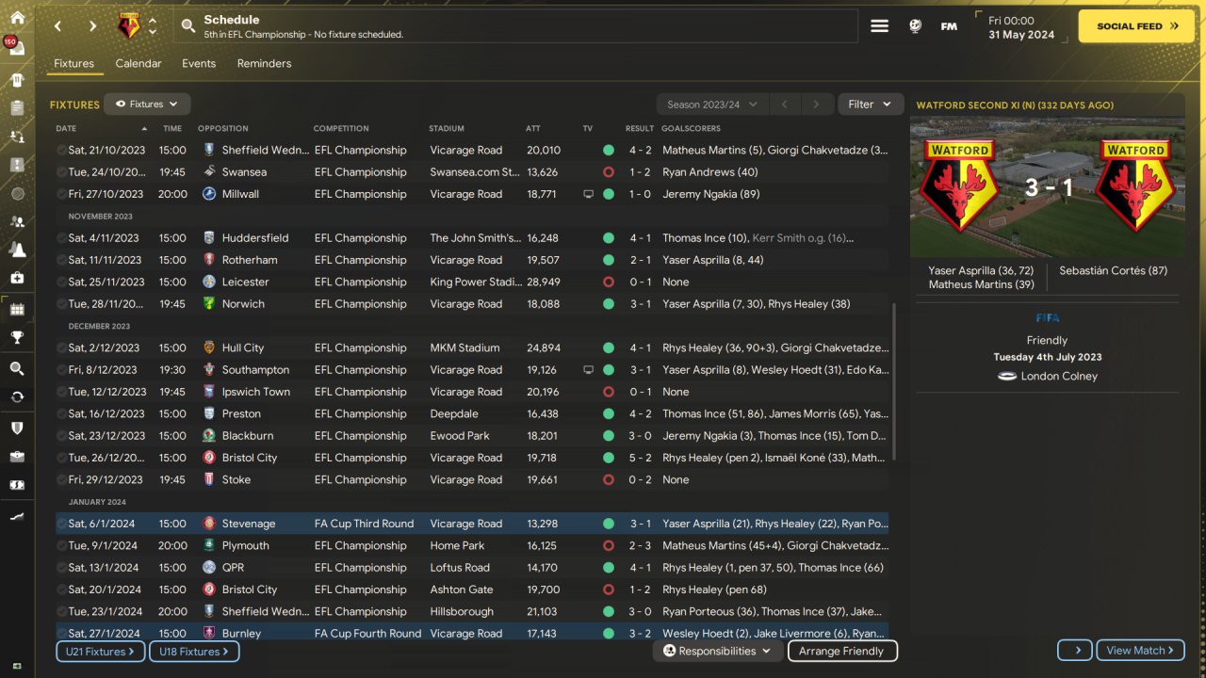Open U18 Fixtures
Viewport: 1206px width, 678px height.
tap(194, 651)
